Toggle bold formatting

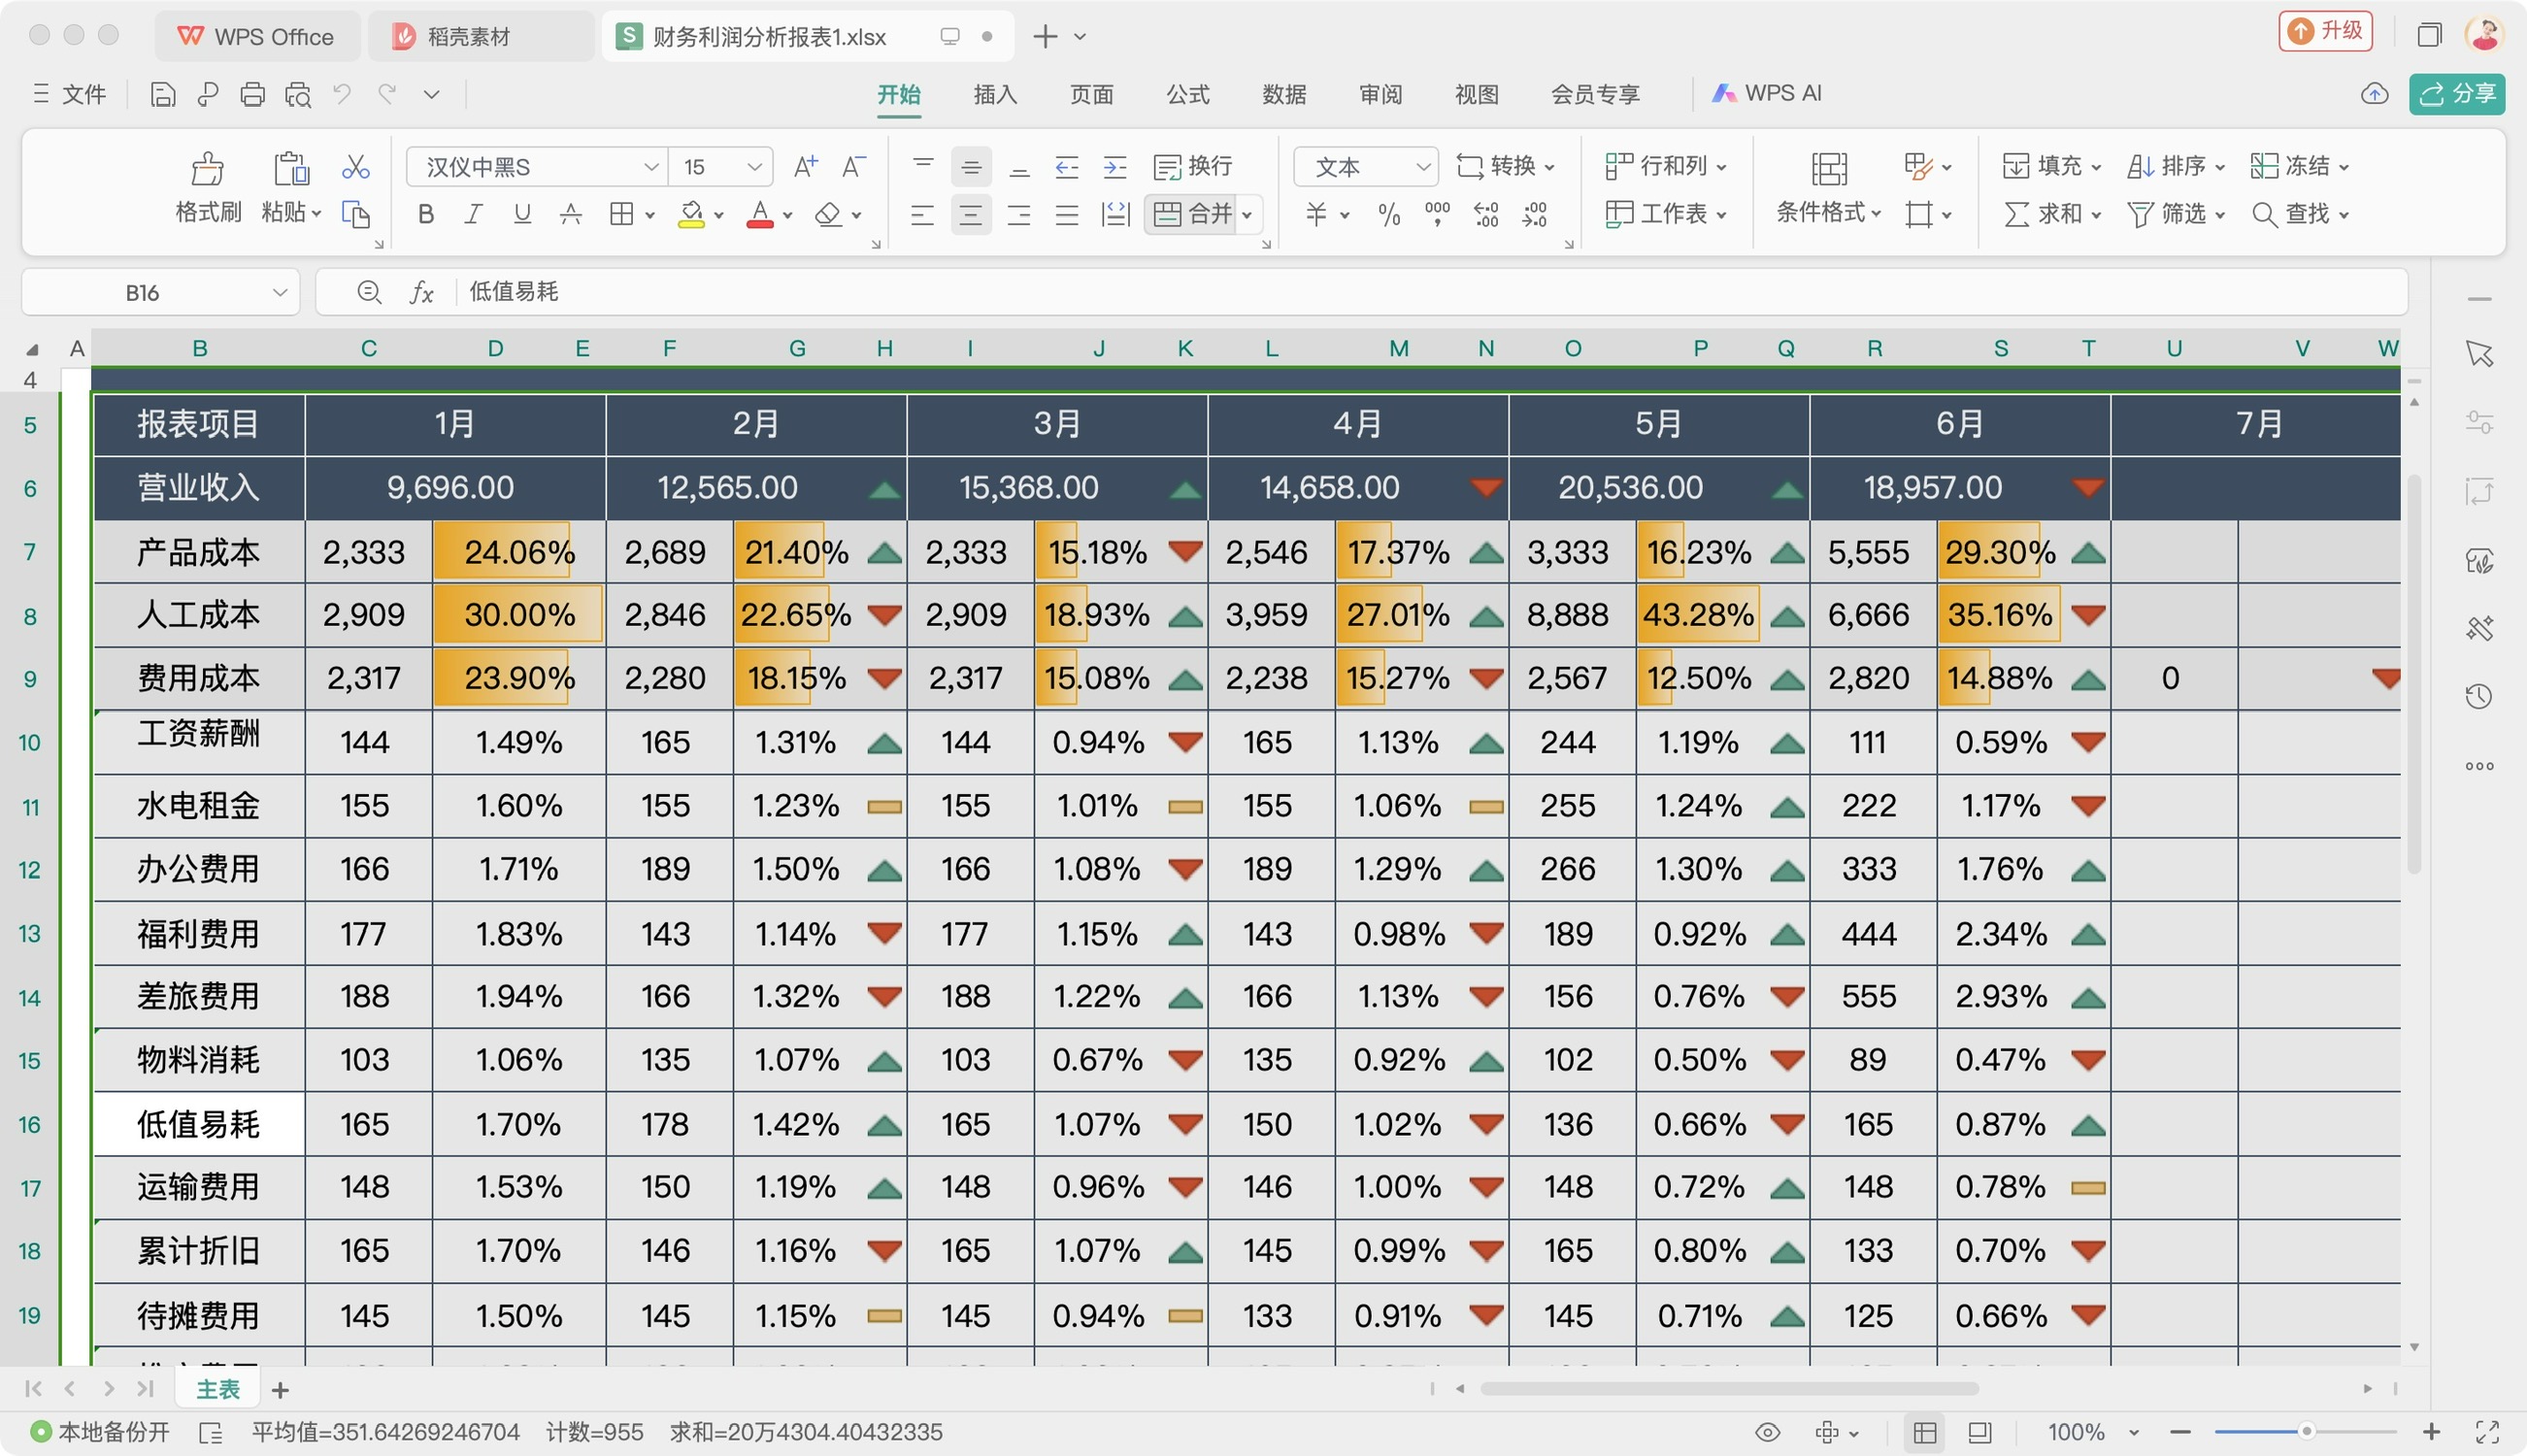(426, 214)
